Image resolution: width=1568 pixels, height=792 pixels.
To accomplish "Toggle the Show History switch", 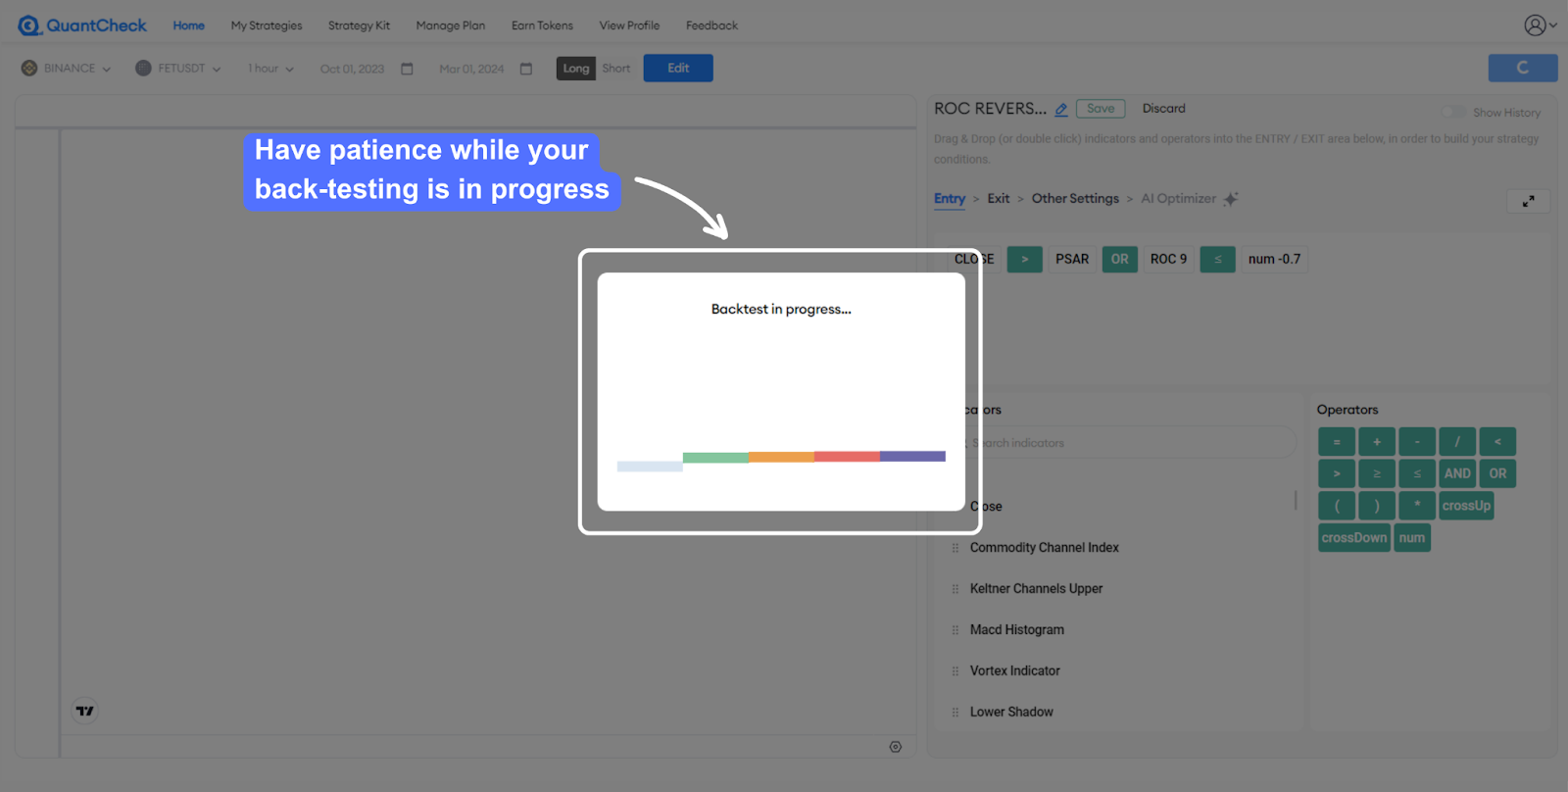I will pos(1453,112).
